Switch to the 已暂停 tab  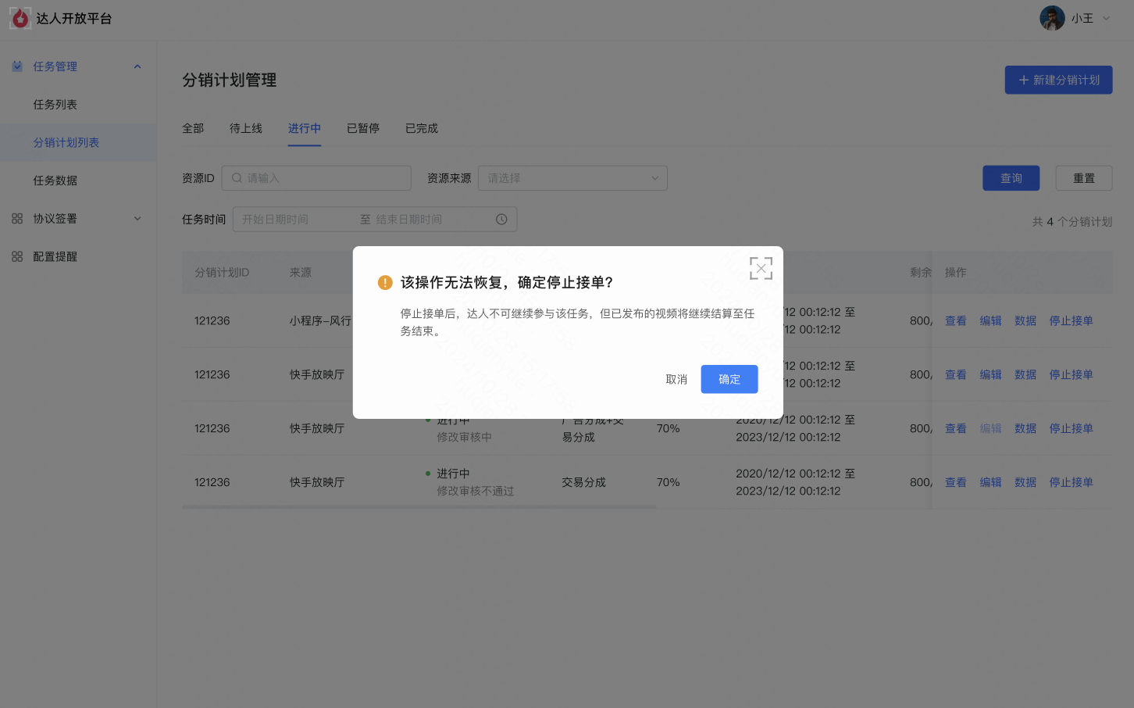pyautogui.click(x=362, y=128)
